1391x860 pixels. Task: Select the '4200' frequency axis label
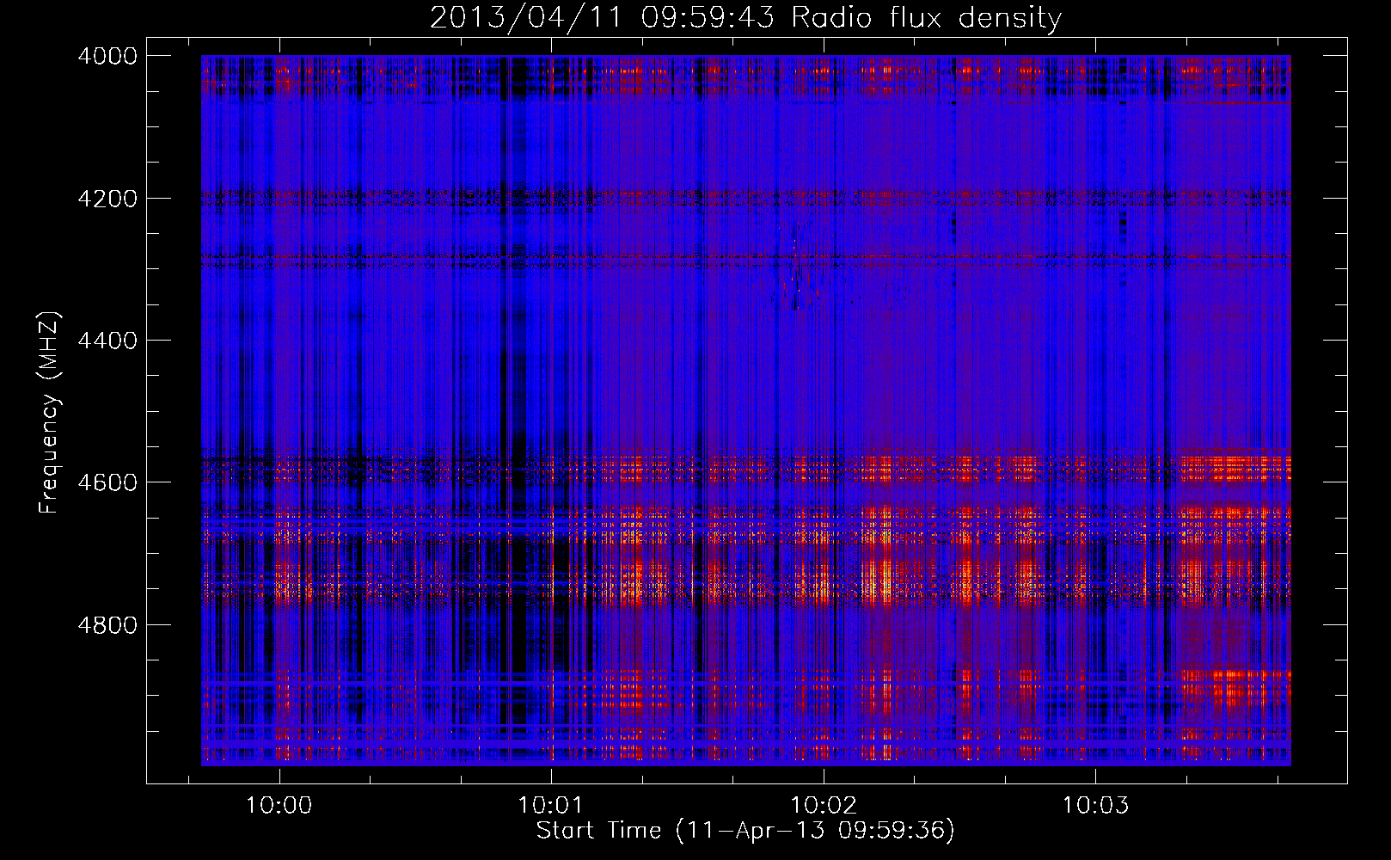pos(107,199)
